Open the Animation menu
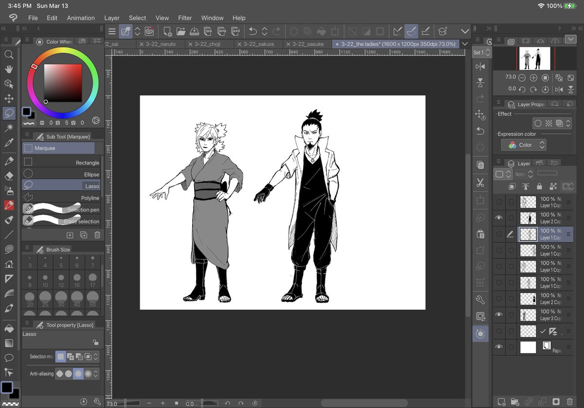The width and height of the screenshot is (584, 408). [81, 18]
